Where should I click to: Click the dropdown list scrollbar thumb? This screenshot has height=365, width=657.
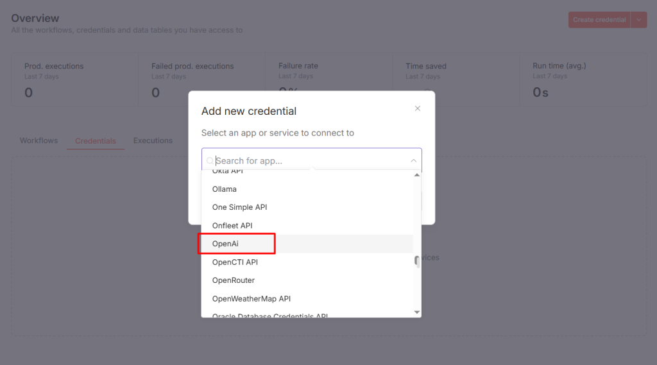click(x=417, y=260)
